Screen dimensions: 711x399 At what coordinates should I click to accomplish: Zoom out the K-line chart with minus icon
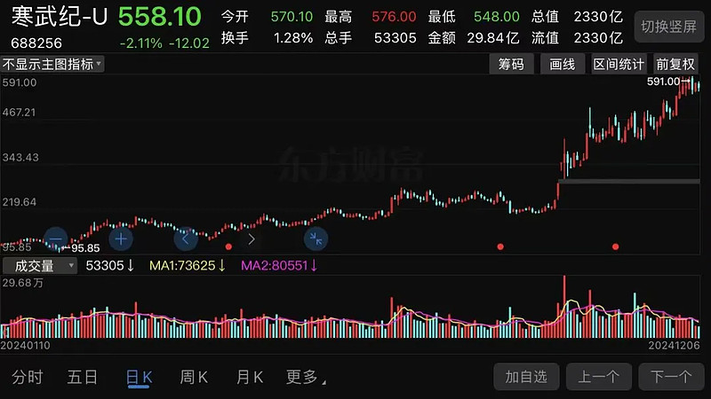tap(55, 239)
